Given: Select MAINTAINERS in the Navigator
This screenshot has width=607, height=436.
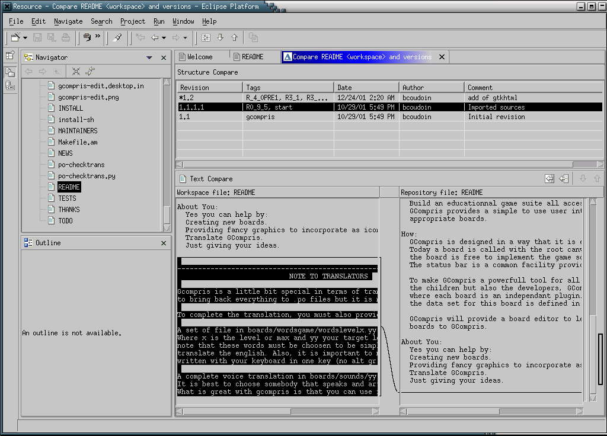Looking at the screenshot, I should point(78,131).
